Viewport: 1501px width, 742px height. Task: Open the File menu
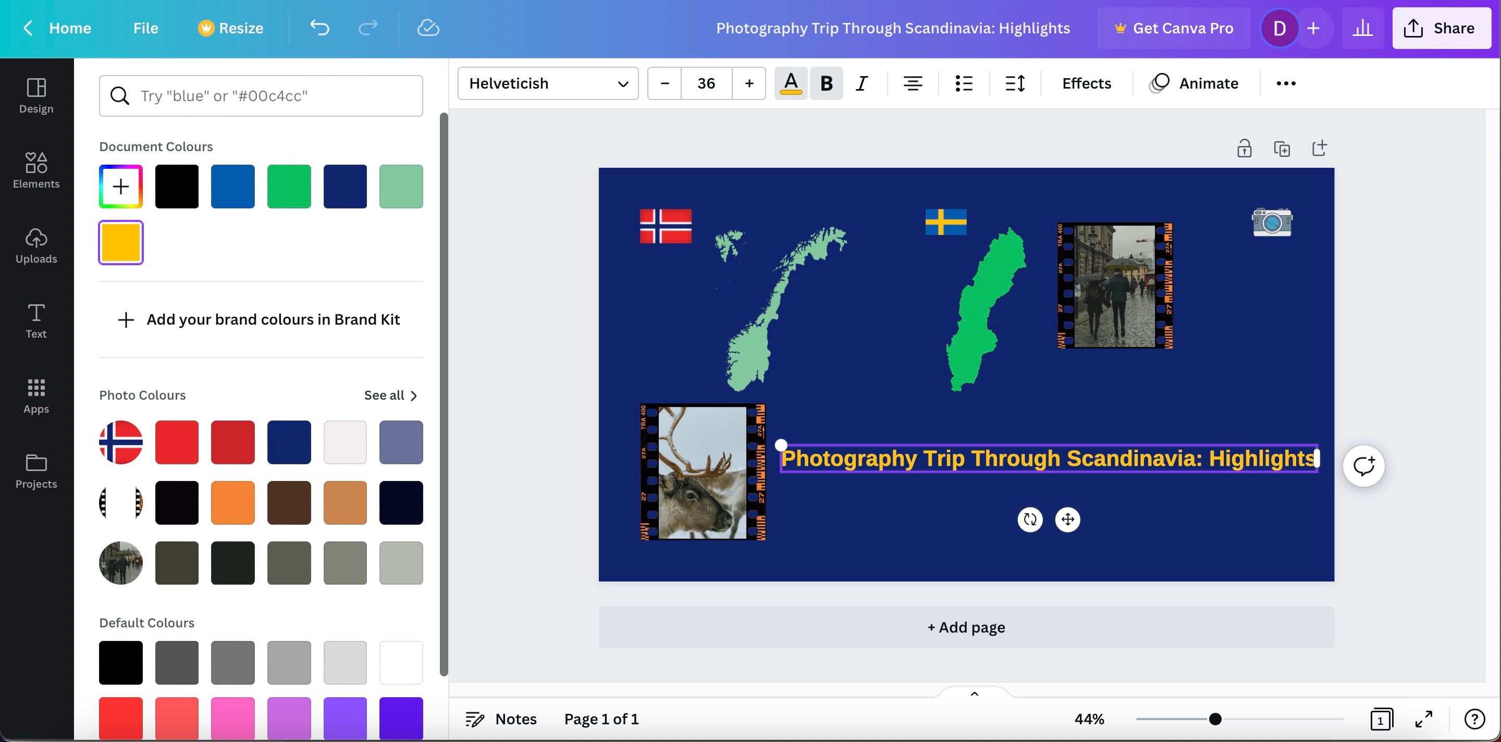145,28
